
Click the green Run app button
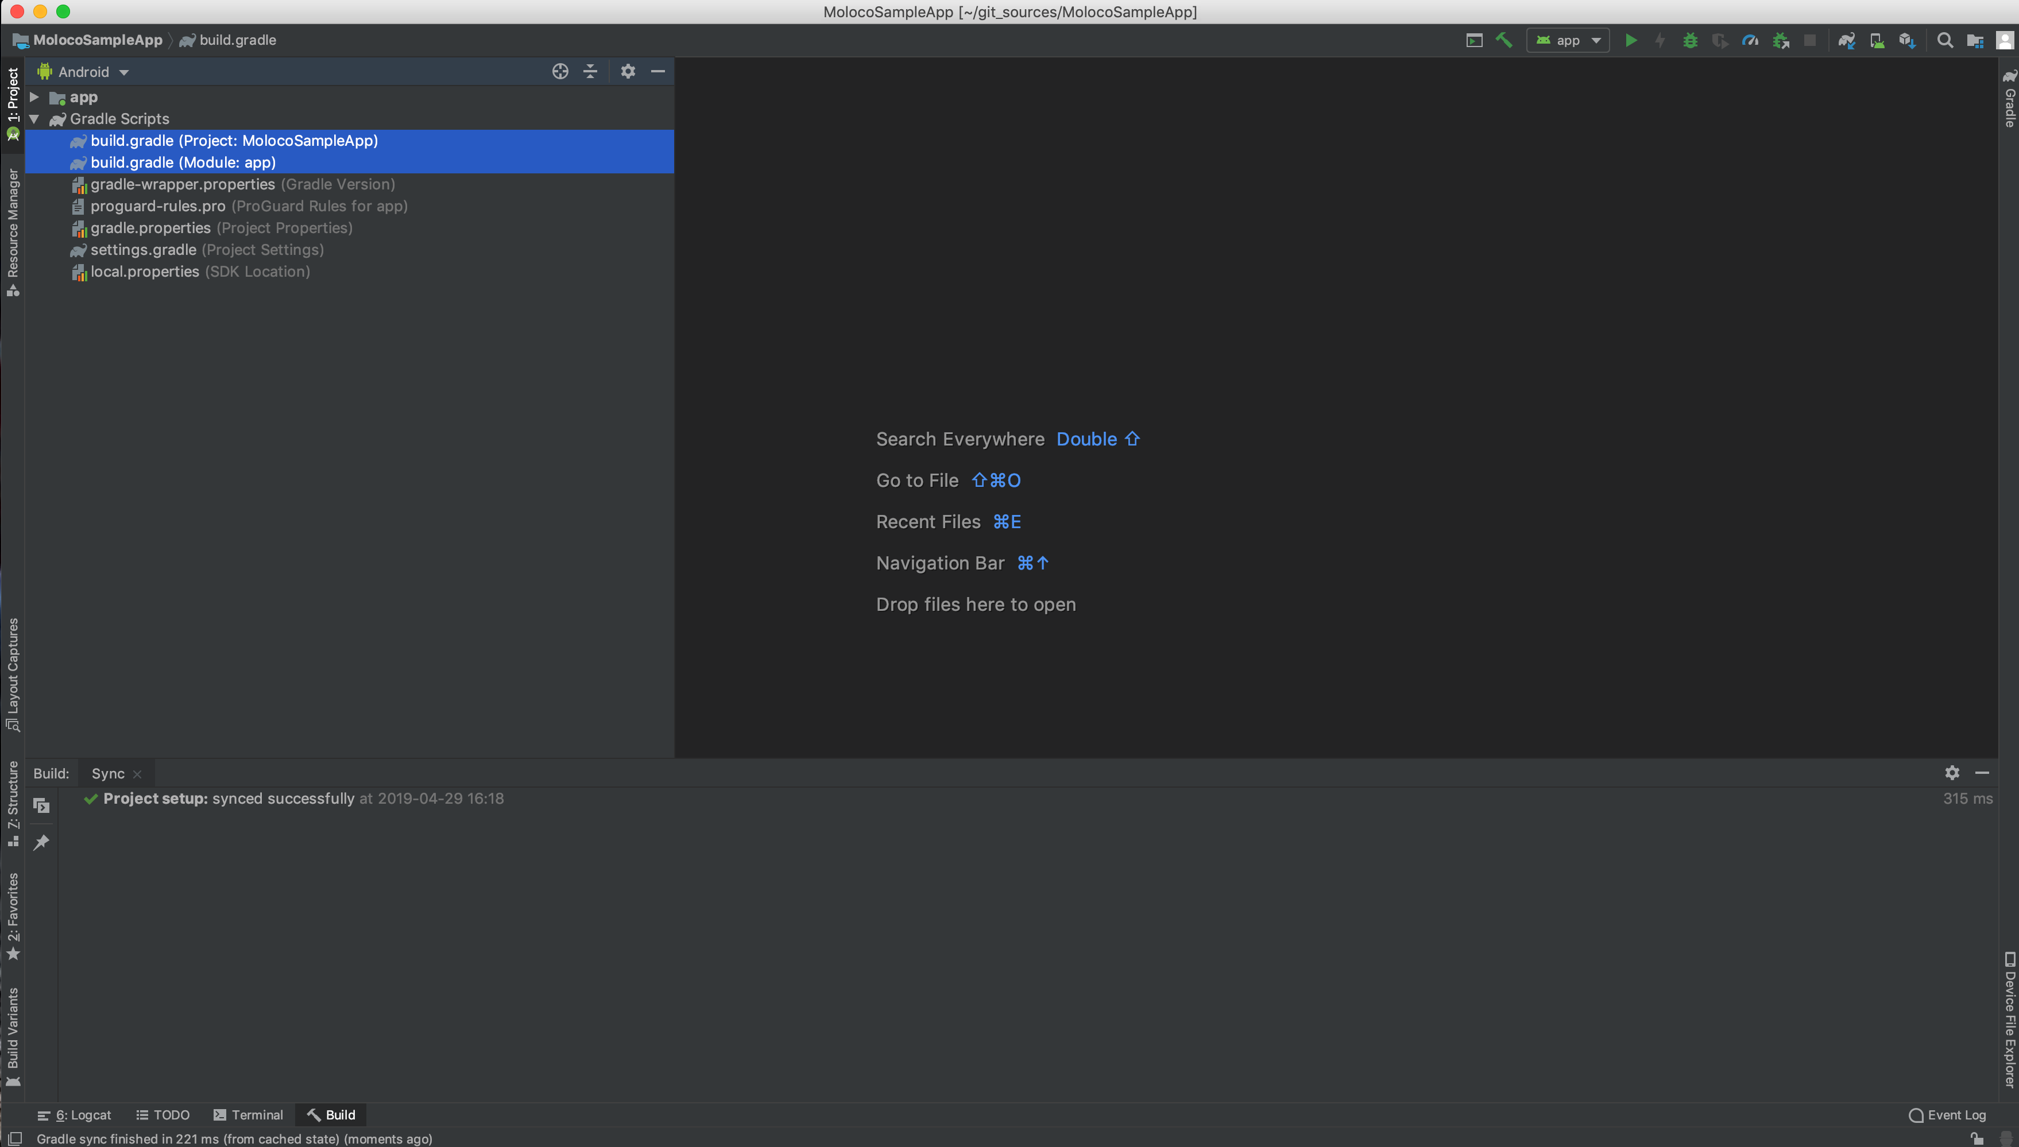[1631, 40]
